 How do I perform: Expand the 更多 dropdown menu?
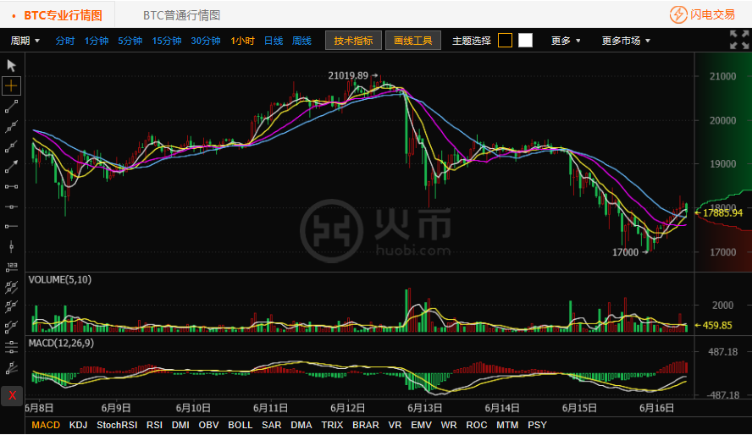coord(566,41)
